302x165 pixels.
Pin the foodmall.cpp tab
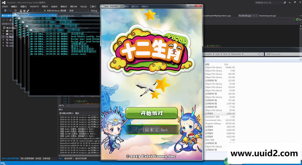pyautogui.click(x=253, y=16)
